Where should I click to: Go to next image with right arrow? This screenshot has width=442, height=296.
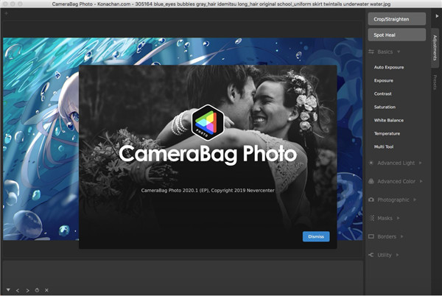[x=27, y=290]
